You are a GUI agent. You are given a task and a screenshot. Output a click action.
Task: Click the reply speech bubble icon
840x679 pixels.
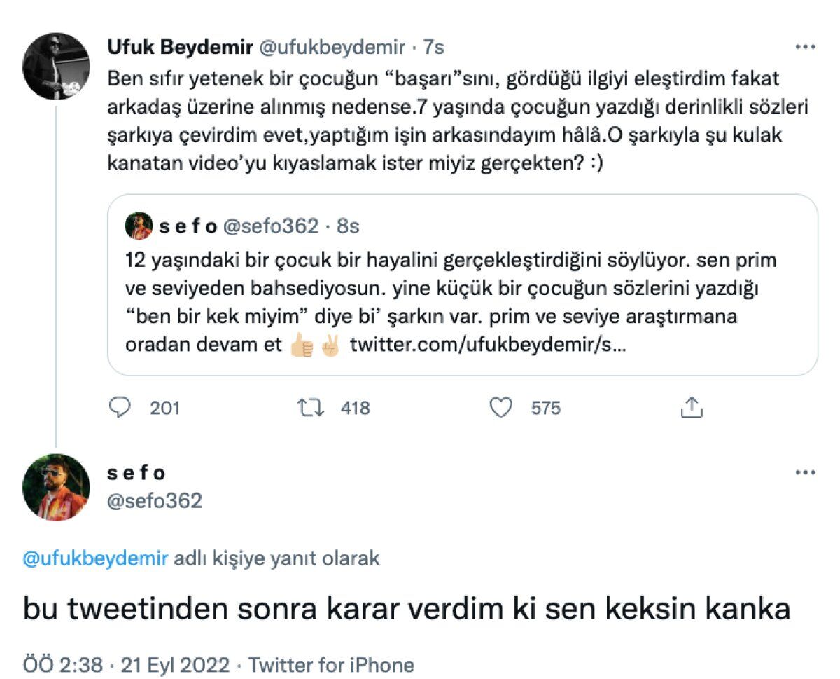click(x=122, y=407)
